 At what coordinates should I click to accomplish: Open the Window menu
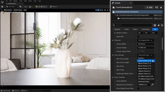coord(15,1)
